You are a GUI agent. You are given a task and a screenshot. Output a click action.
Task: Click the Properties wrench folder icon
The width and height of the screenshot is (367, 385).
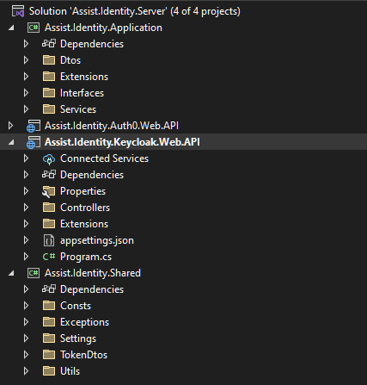49,191
